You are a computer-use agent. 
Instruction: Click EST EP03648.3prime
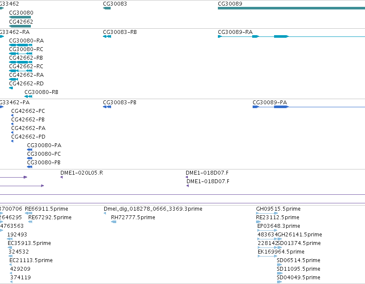(x=279, y=226)
